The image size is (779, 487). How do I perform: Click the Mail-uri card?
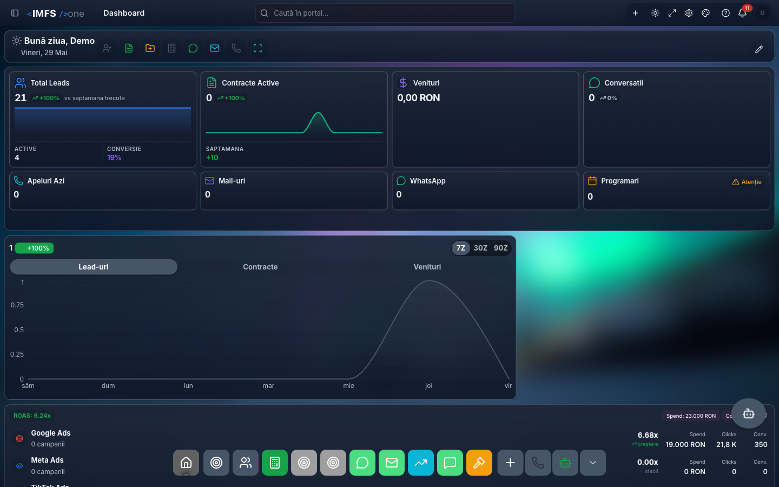[294, 190]
